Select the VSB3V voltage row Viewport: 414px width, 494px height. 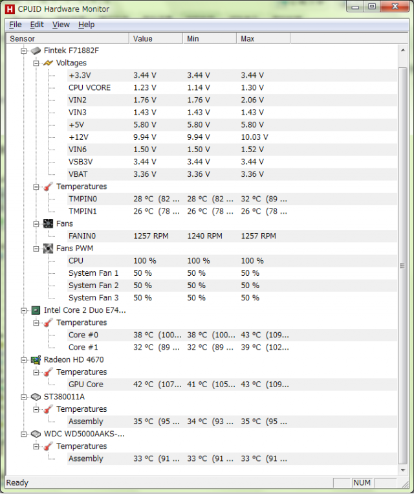pos(232,162)
